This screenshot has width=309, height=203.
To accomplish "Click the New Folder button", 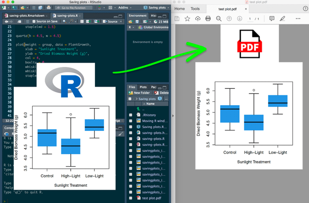I will point(139,93).
